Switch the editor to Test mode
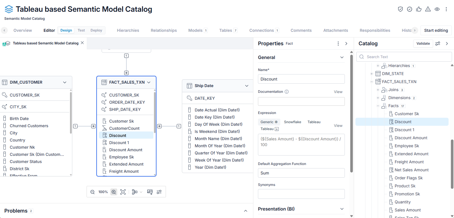 (x=81, y=30)
